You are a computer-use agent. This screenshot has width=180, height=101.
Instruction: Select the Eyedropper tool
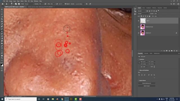pyautogui.click(x=2, y=24)
